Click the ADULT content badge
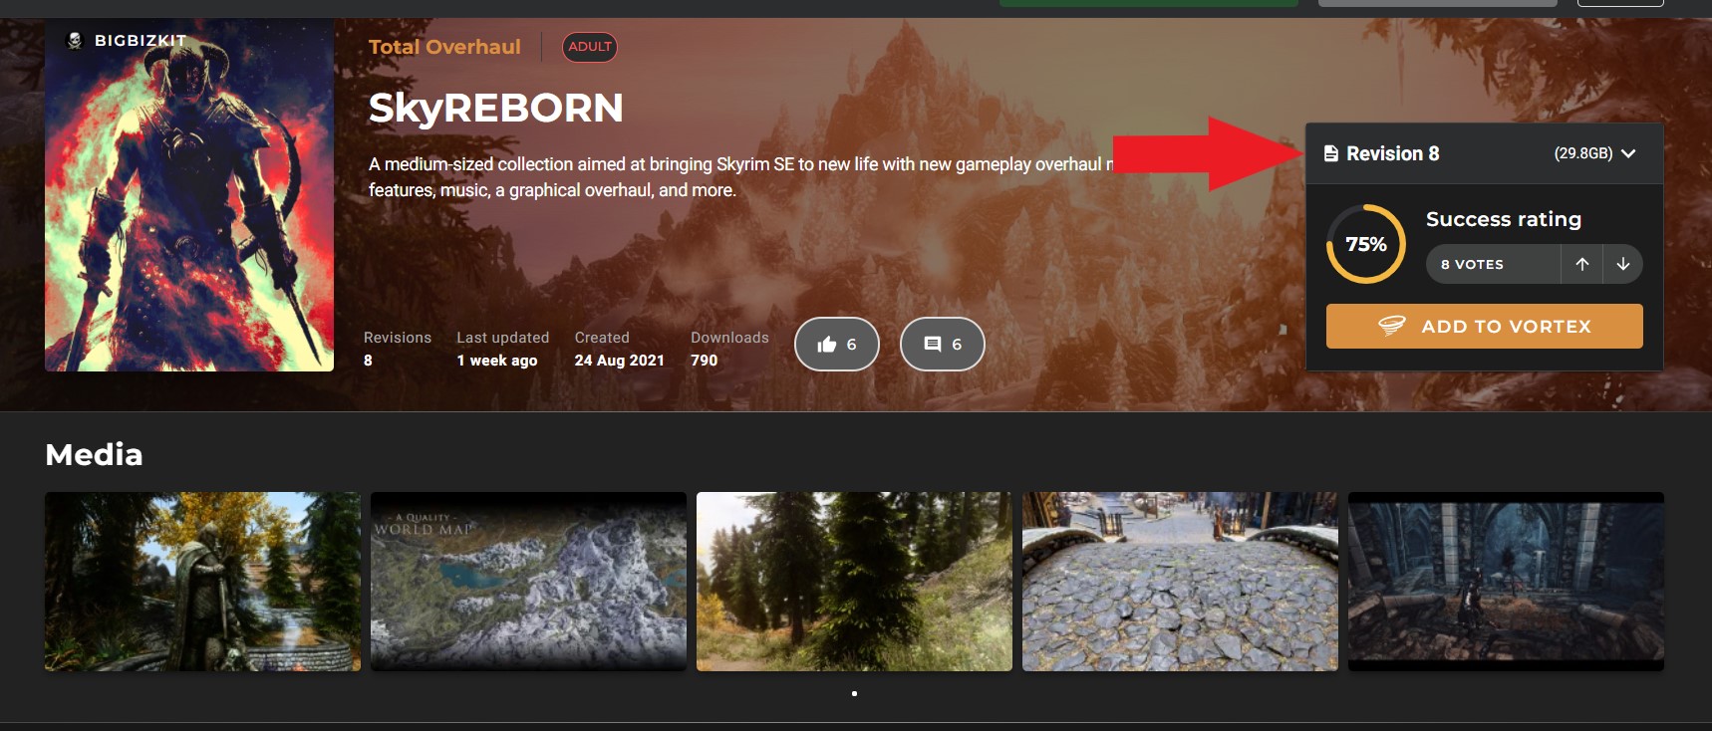Screen dimensions: 1712x731 pos(590,47)
